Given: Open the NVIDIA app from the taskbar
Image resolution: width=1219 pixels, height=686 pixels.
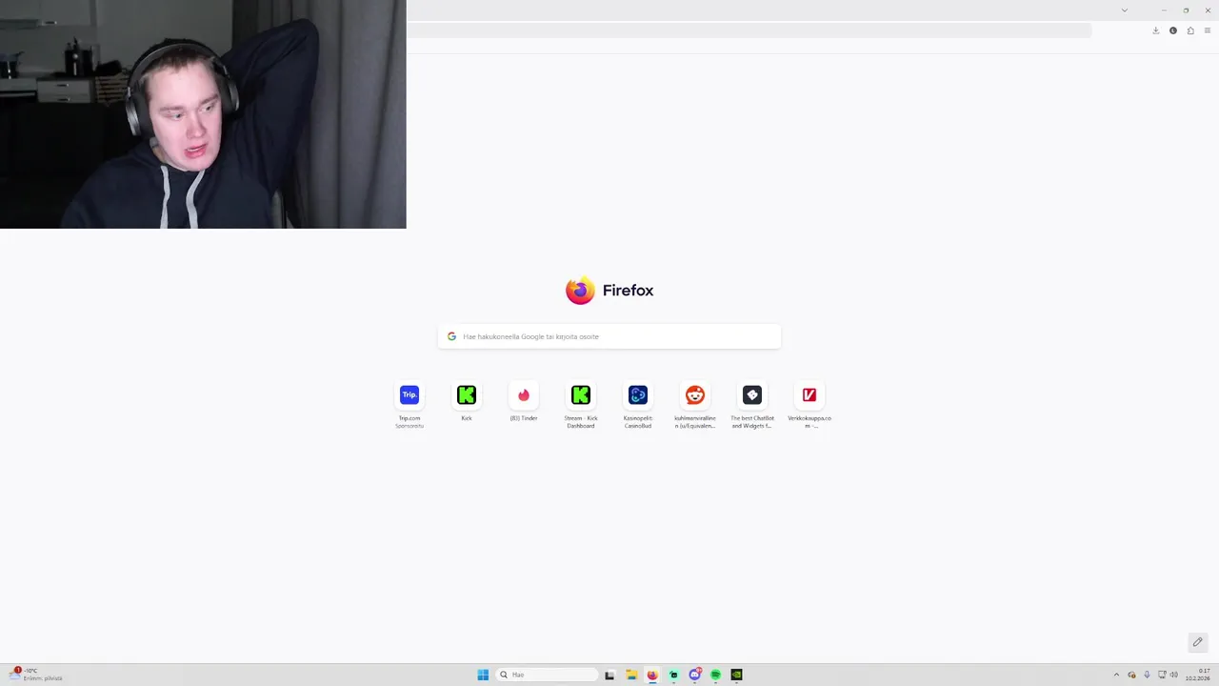Looking at the screenshot, I should [x=736, y=675].
